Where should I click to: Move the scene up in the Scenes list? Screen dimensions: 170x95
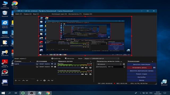coord(23,80)
